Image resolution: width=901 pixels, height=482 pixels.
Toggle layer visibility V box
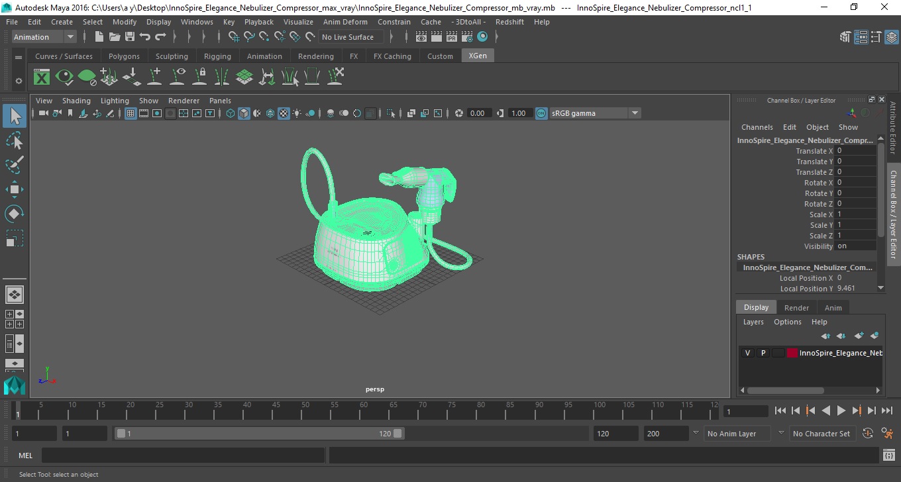click(747, 353)
